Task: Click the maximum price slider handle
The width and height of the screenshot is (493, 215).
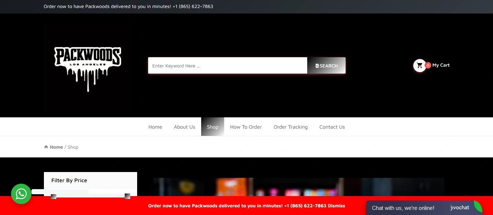Action: 127,196
